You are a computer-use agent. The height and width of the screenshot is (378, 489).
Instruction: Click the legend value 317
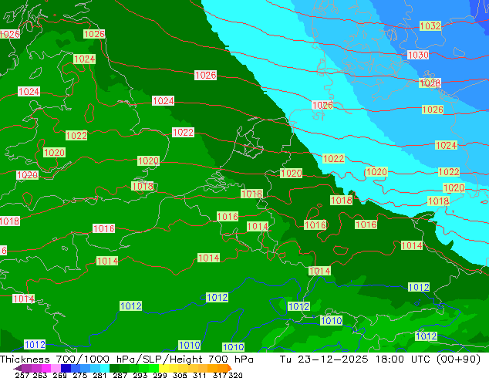click(220, 375)
